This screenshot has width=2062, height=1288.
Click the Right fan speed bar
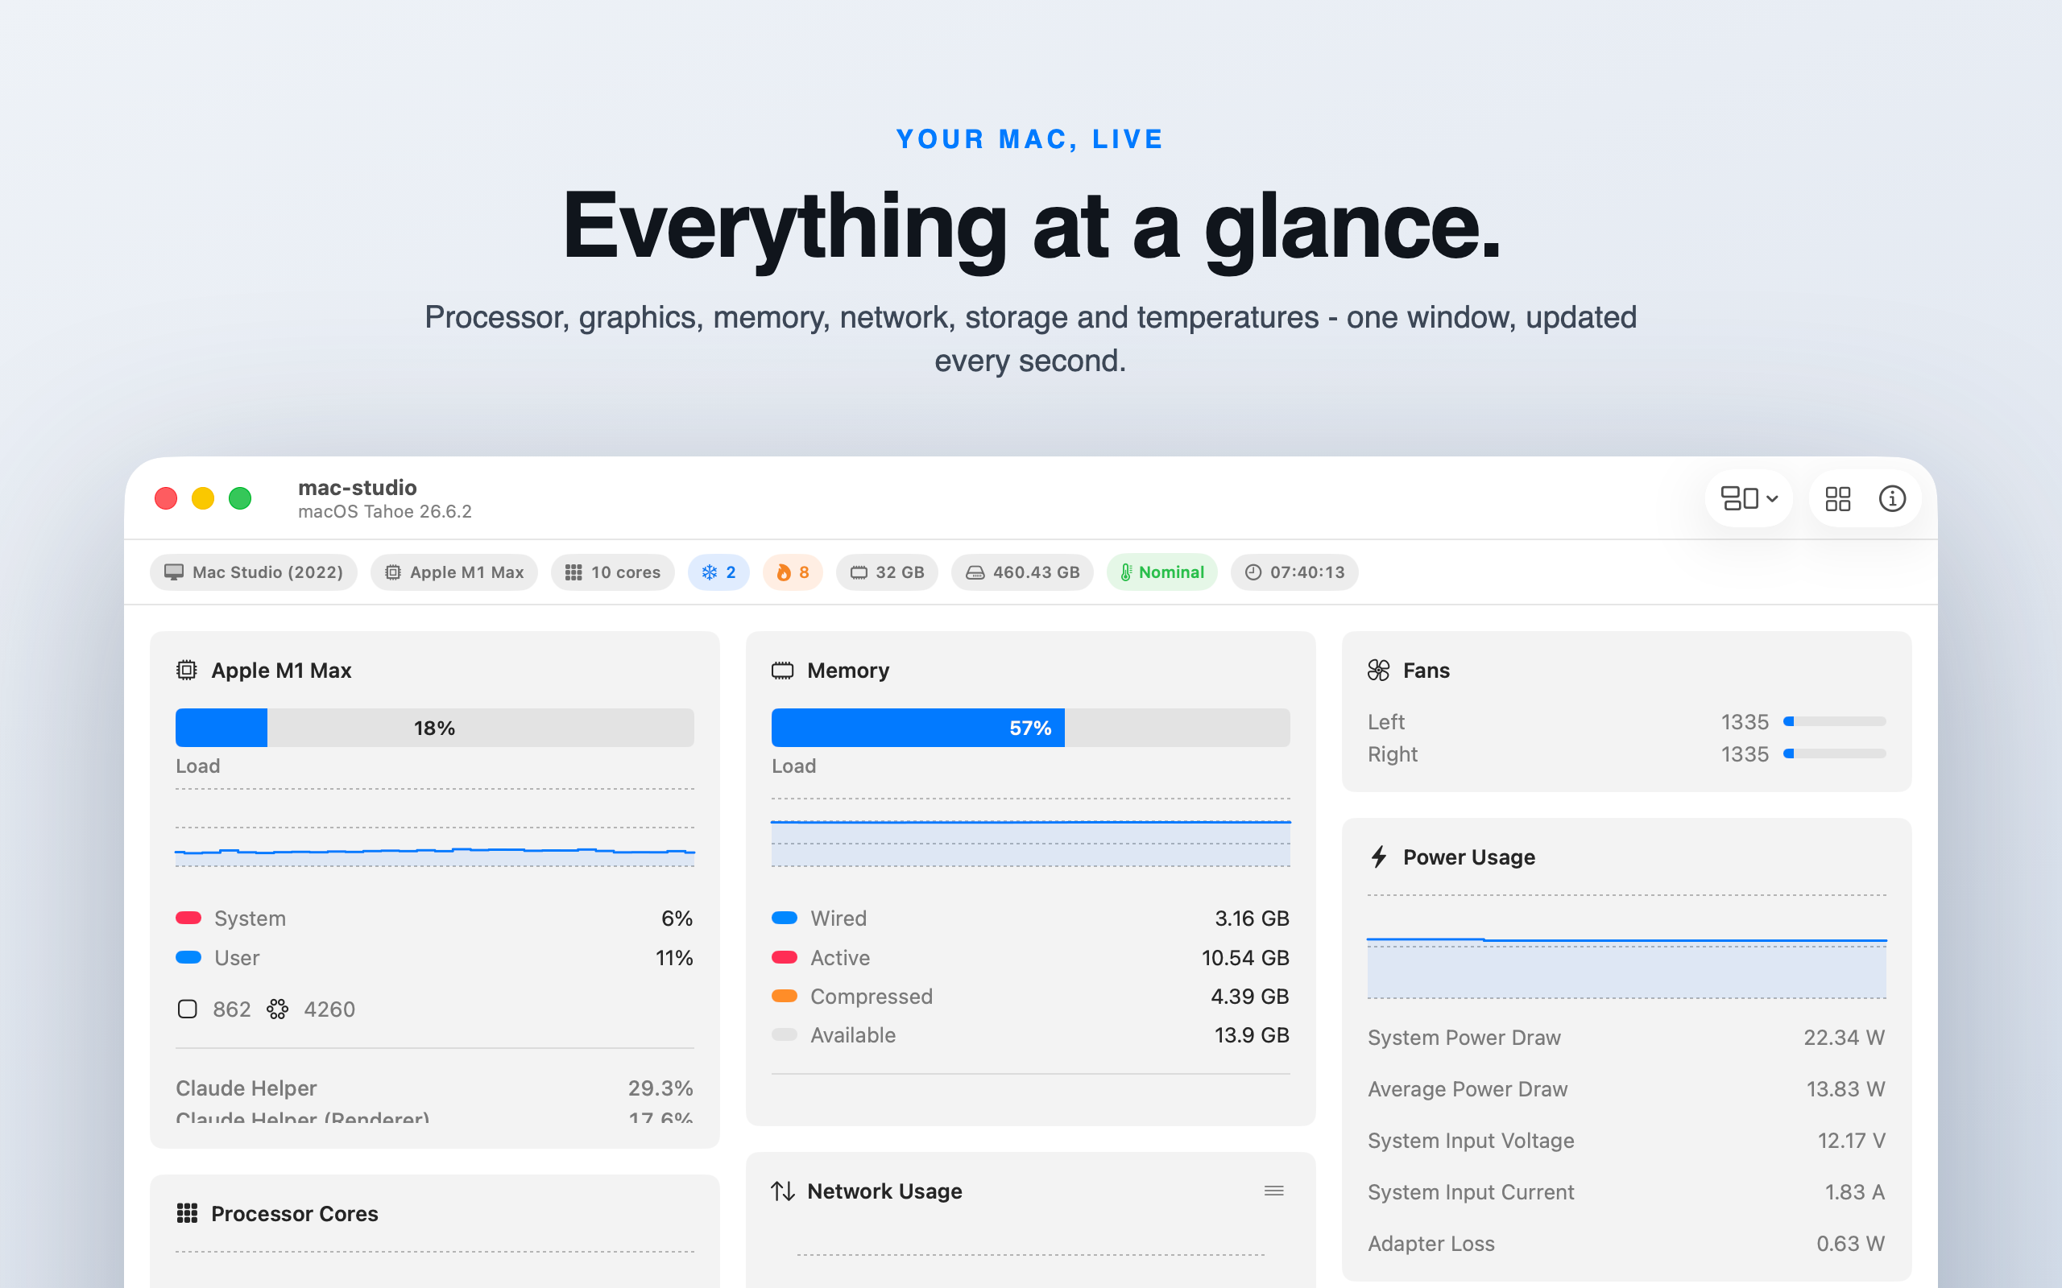pos(1835,754)
